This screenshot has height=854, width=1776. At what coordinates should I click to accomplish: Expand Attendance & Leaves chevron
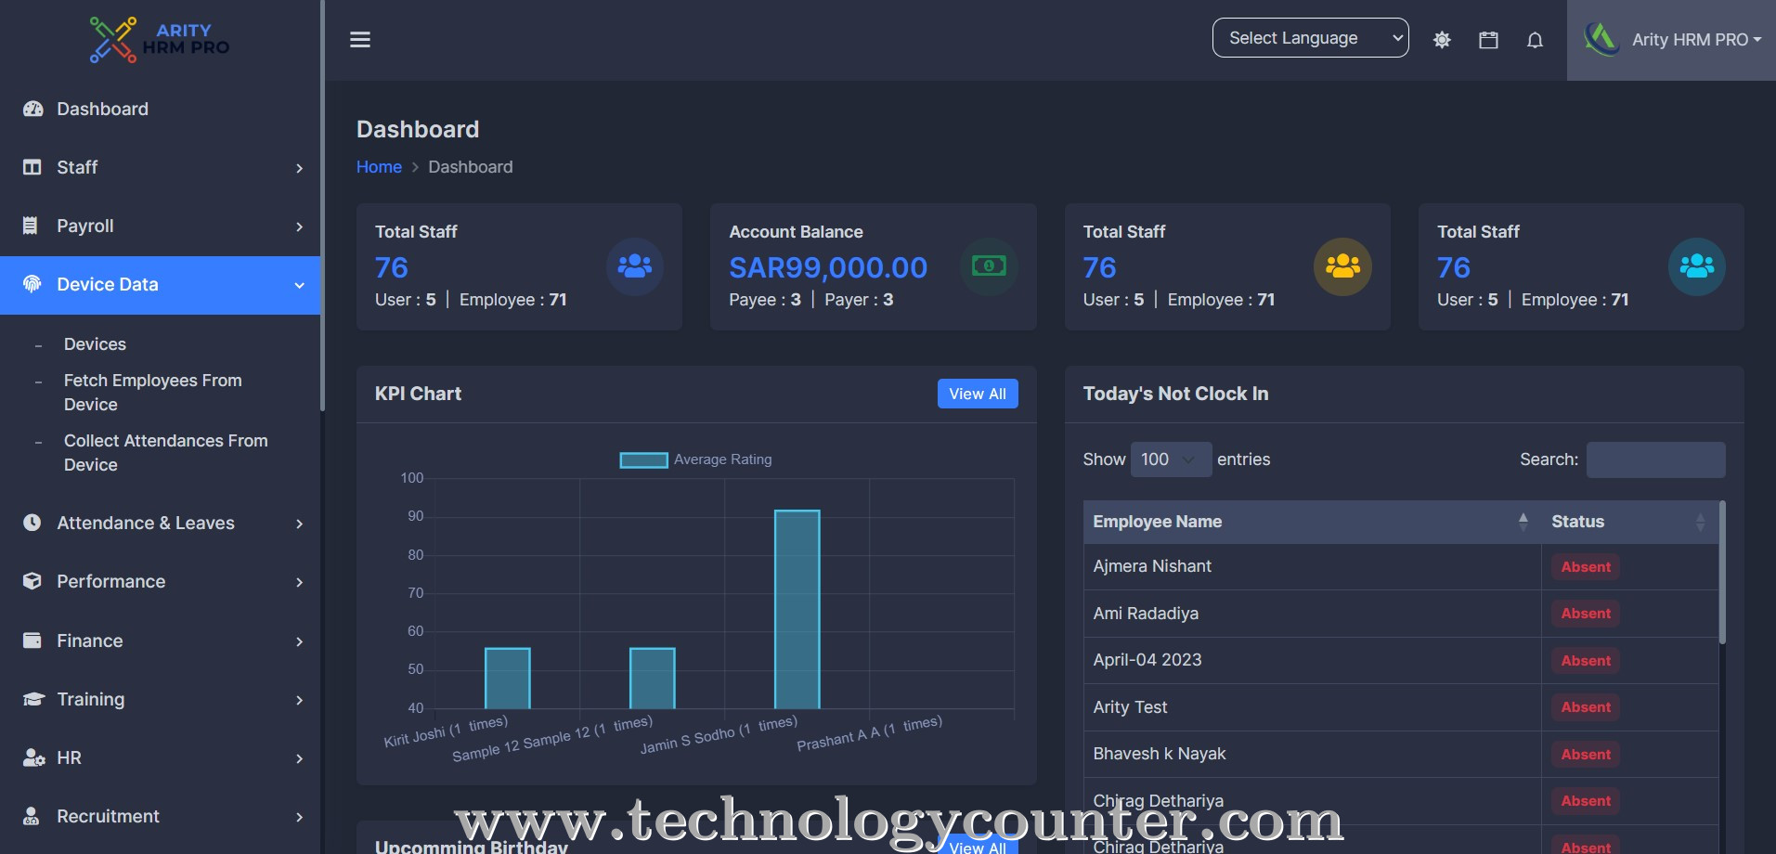[299, 524]
